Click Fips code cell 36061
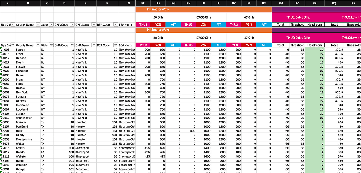The height and width of the screenshot is (173, 361). click(x=8, y=92)
